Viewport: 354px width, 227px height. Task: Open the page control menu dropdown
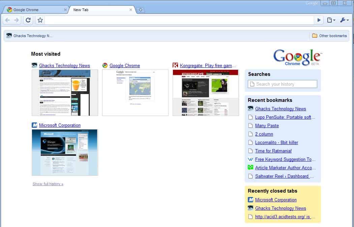(331, 20)
